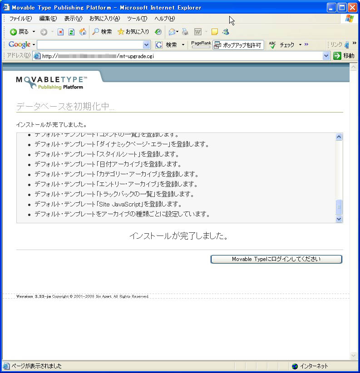The width and height of the screenshot is (360, 373).
Task: Click the インターネット zone globe icon
Action: point(295,366)
